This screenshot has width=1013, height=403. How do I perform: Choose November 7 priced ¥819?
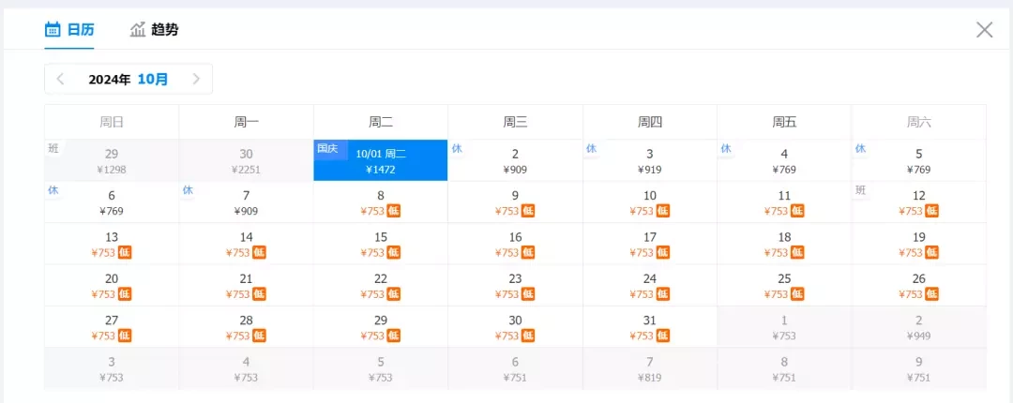click(650, 368)
